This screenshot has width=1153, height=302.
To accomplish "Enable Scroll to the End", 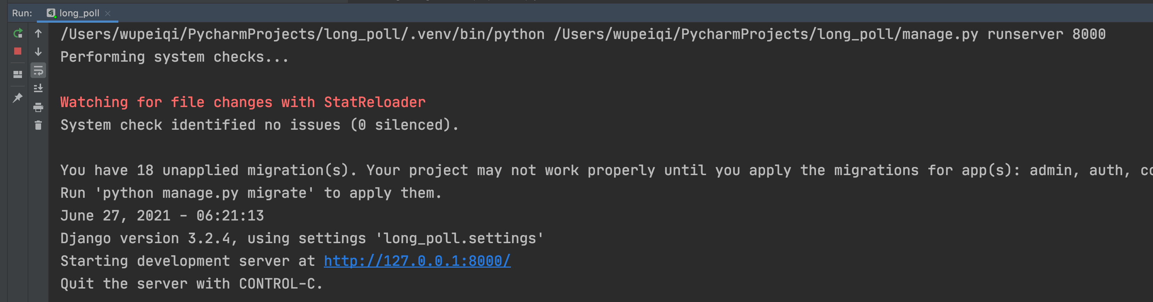I will coord(38,88).
